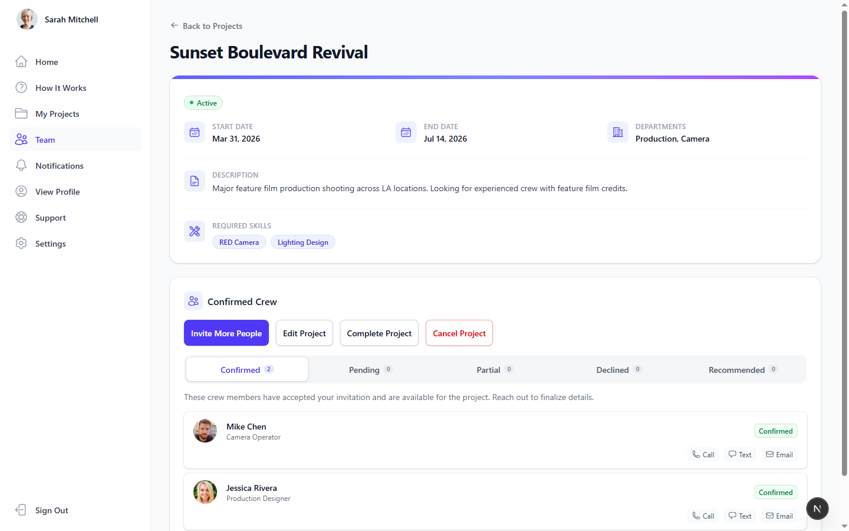Select the Recommended tab

click(742, 369)
